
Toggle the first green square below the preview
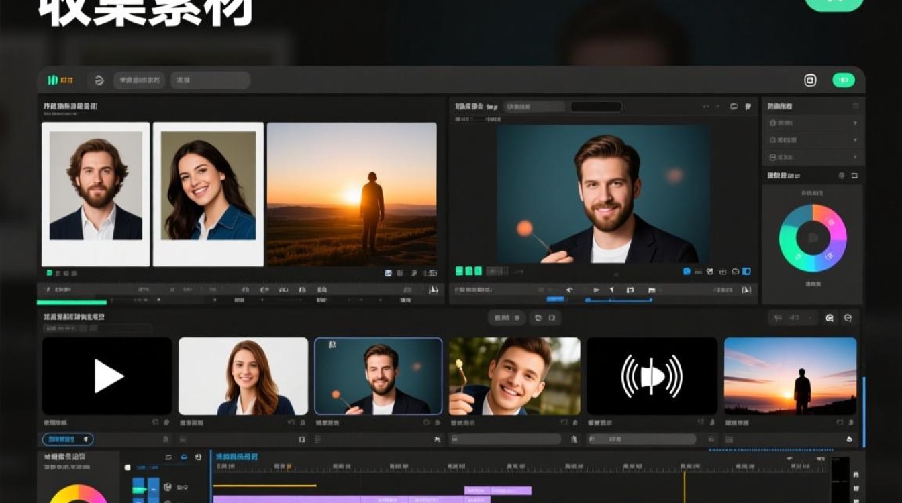pyautogui.click(x=460, y=271)
